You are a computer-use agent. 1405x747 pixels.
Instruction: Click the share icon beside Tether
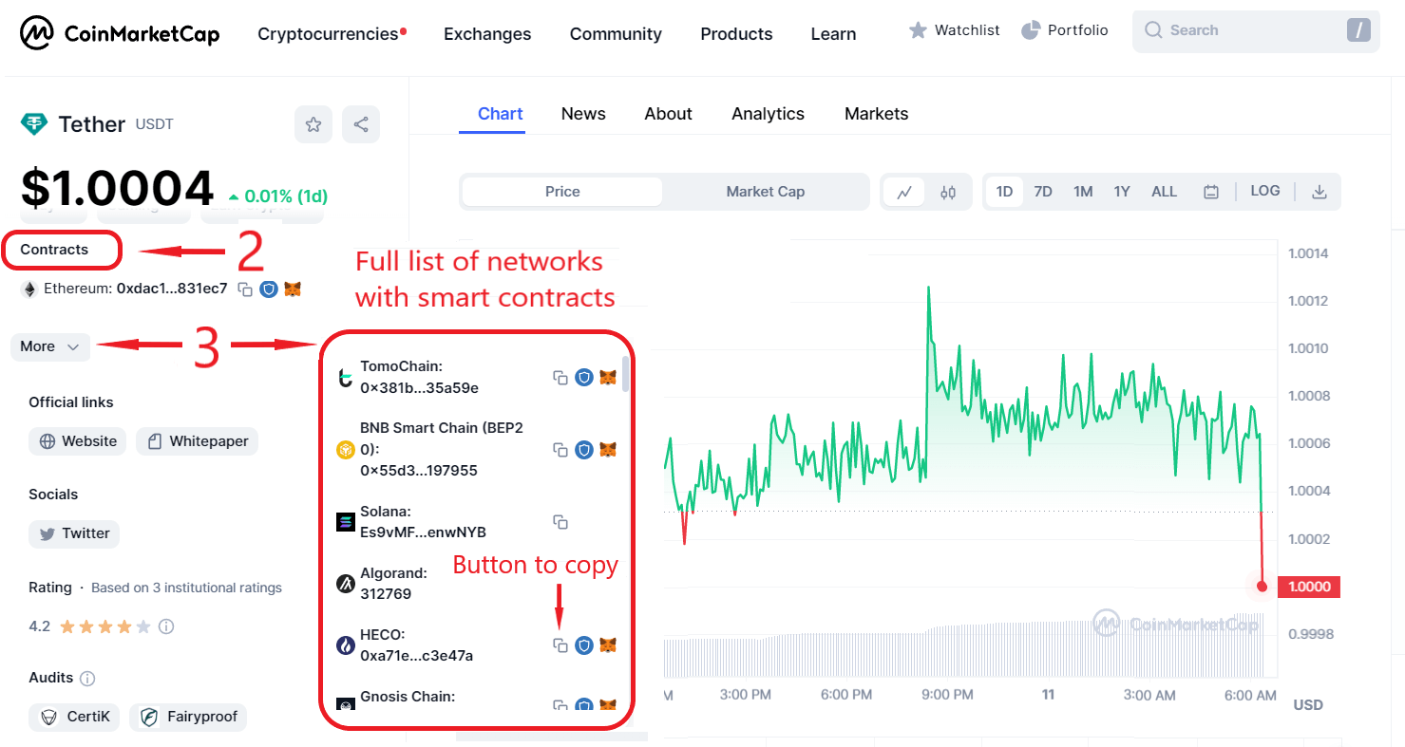(x=361, y=124)
